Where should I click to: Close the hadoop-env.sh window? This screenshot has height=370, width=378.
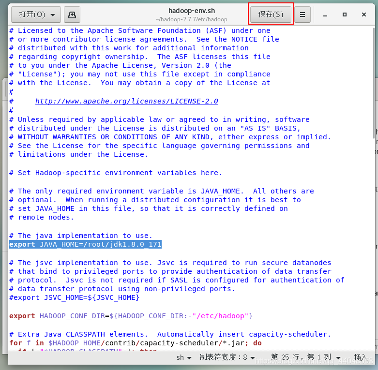[x=364, y=15]
